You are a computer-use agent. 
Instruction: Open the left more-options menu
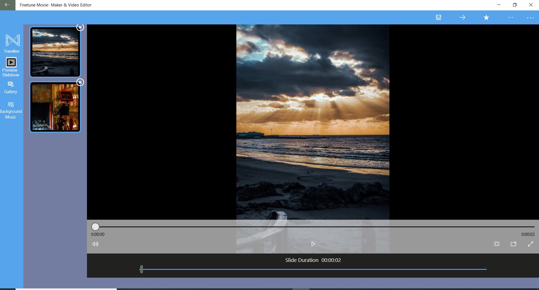point(510,17)
